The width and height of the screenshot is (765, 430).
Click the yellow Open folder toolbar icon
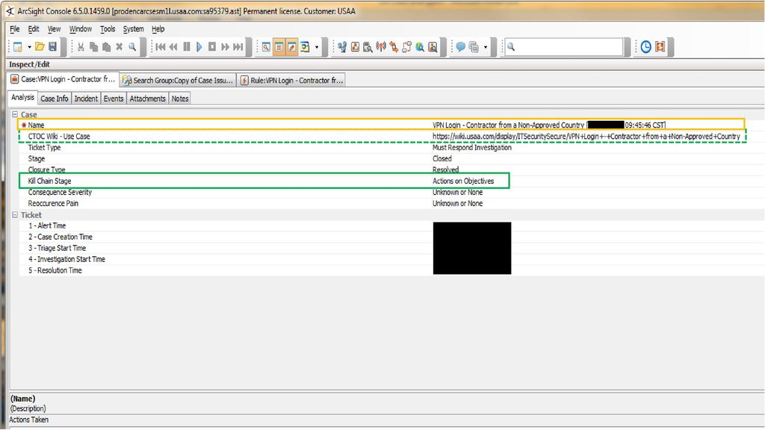tap(40, 47)
